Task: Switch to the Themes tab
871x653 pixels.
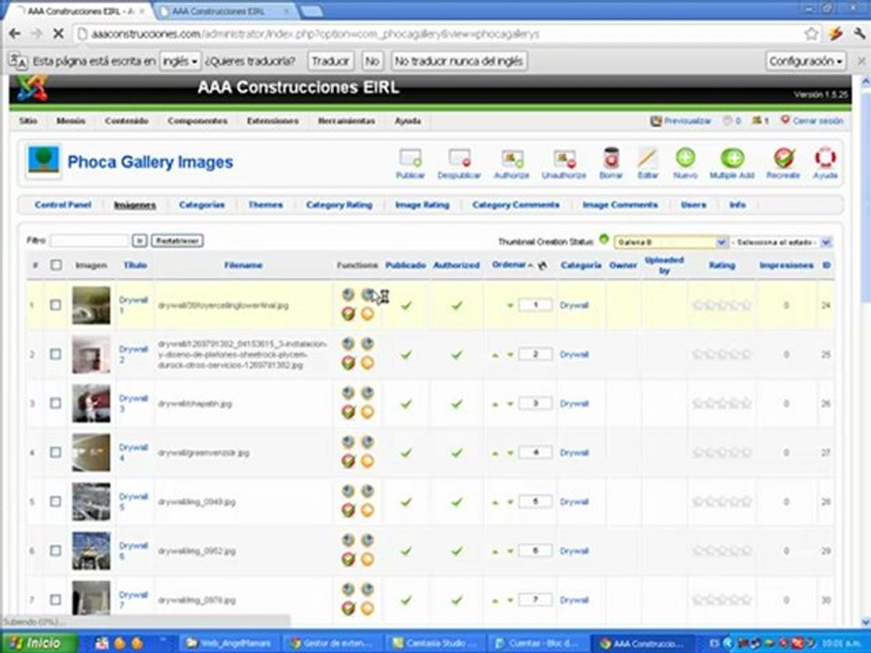Action: pyautogui.click(x=266, y=205)
